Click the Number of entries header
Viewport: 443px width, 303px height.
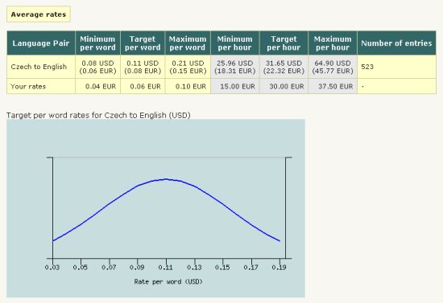point(396,43)
